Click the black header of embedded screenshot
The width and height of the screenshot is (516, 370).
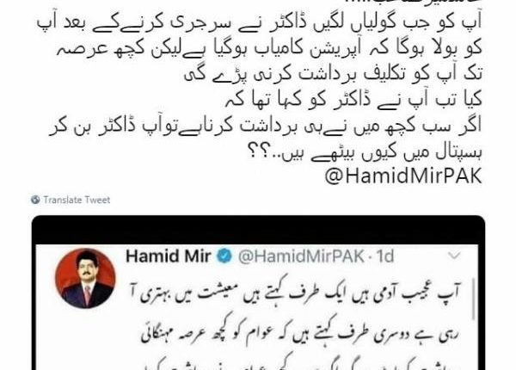tap(258, 230)
